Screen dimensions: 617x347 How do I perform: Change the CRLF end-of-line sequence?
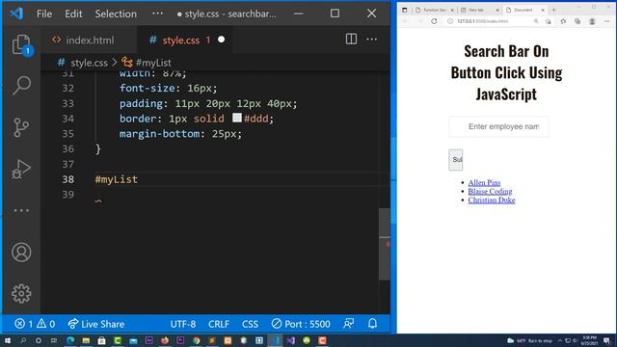pos(219,324)
